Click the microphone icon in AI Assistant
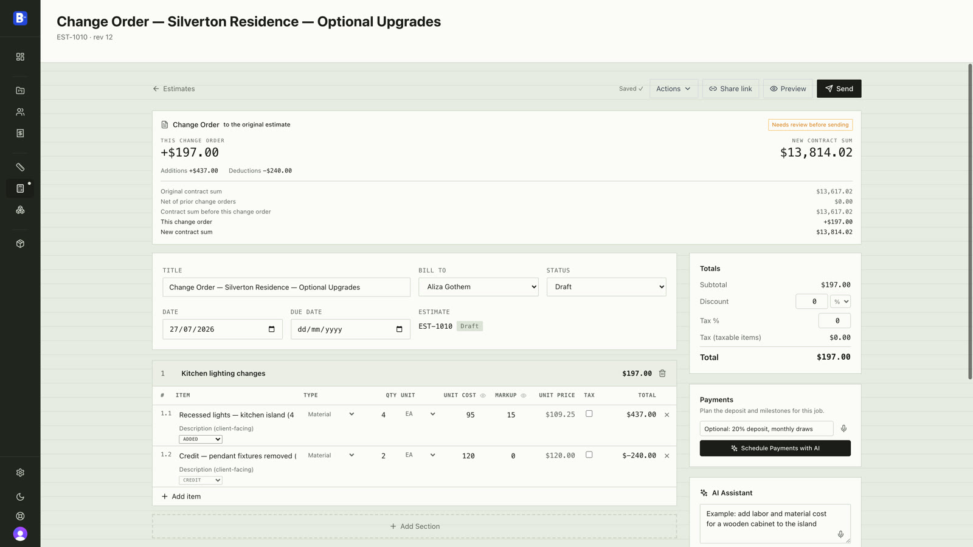Viewport: 973px width, 547px height. coord(840,534)
